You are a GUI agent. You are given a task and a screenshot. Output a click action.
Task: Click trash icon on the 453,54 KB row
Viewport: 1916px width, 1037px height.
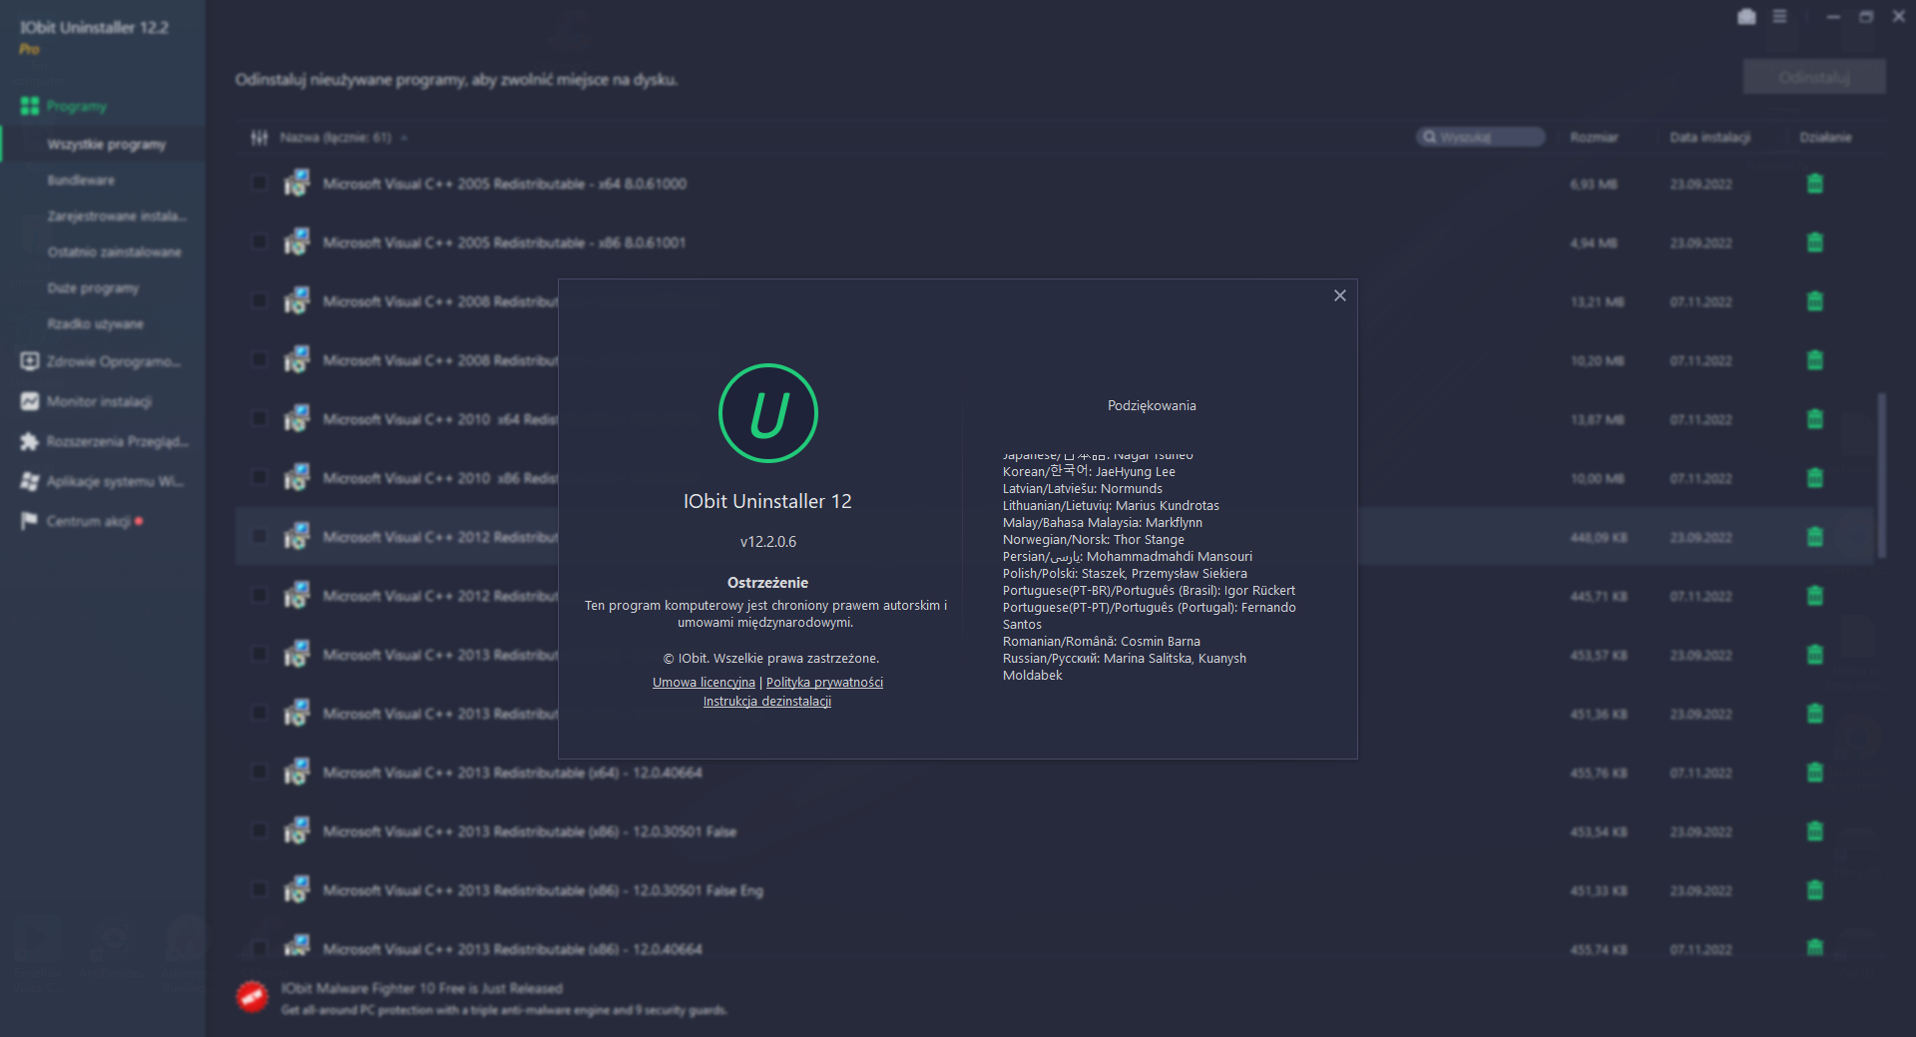(1815, 831)
